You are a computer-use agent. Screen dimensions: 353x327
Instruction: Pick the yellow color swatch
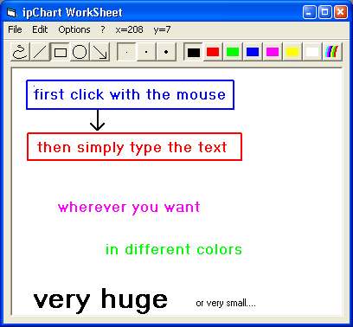pos(292,52)
